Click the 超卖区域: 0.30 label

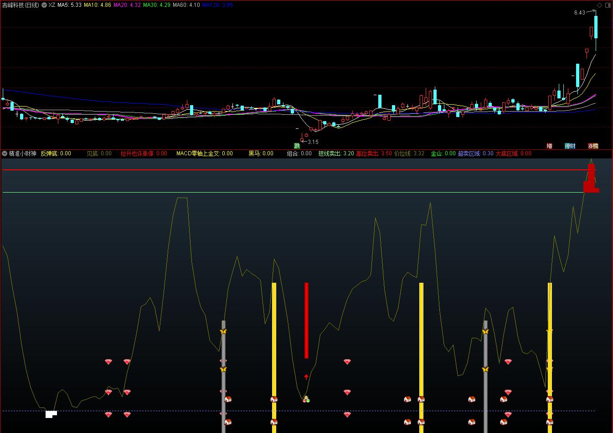(475, 153)
